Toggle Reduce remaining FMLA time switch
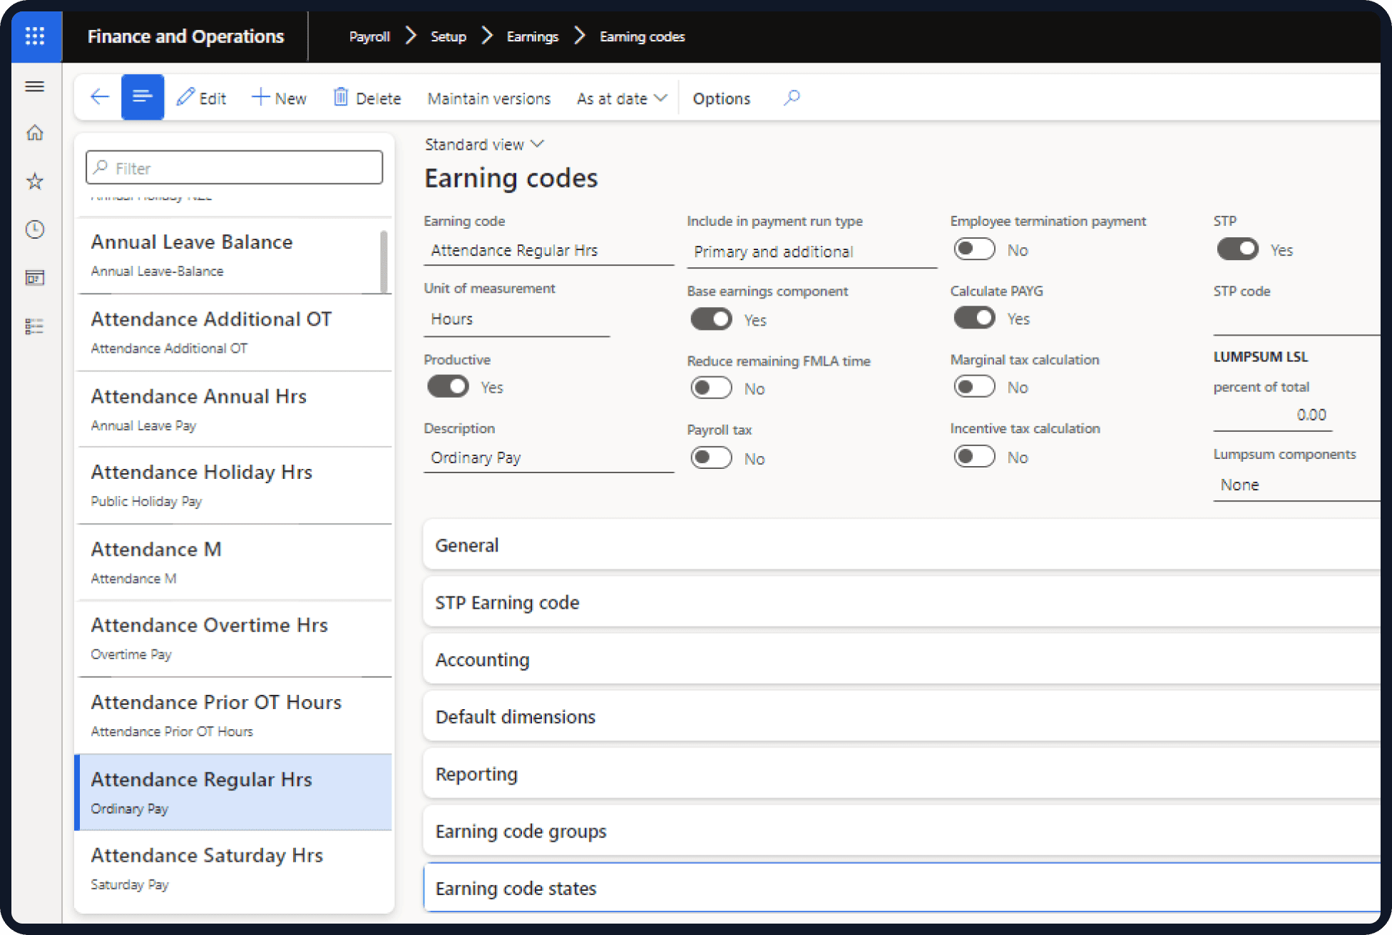1392x935 pixels. coord(711,388)
